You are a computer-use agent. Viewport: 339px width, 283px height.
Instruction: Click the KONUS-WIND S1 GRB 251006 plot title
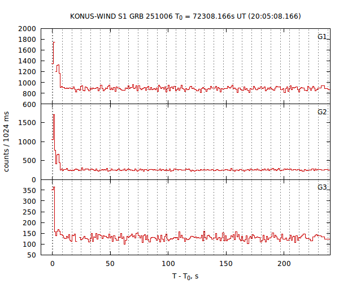pyautogui.click(x=186, y=16)
